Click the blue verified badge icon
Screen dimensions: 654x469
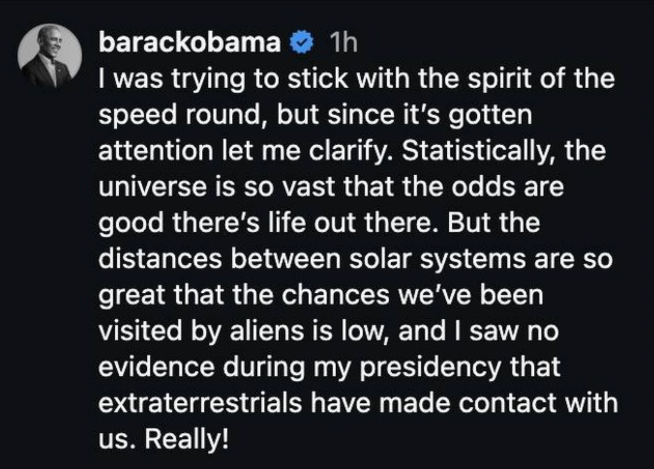(301, 44)
